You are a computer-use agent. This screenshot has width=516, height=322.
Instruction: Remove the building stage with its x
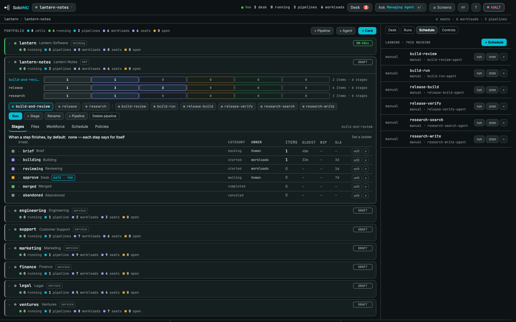point(366,160)
